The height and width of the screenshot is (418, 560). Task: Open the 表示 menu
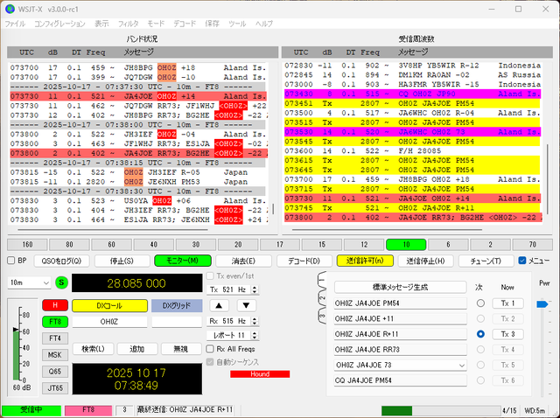(x=101, y=24)
